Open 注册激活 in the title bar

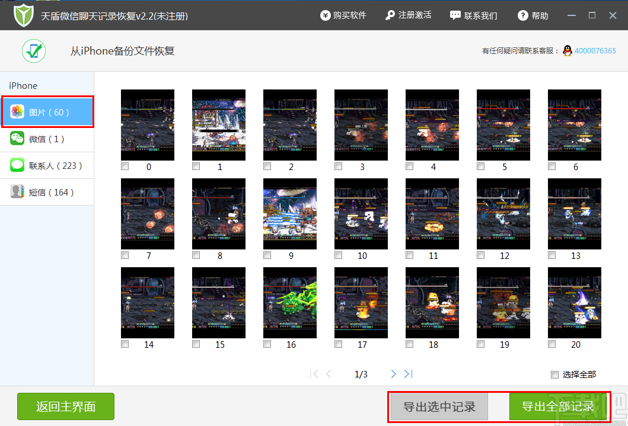point(408,15)
